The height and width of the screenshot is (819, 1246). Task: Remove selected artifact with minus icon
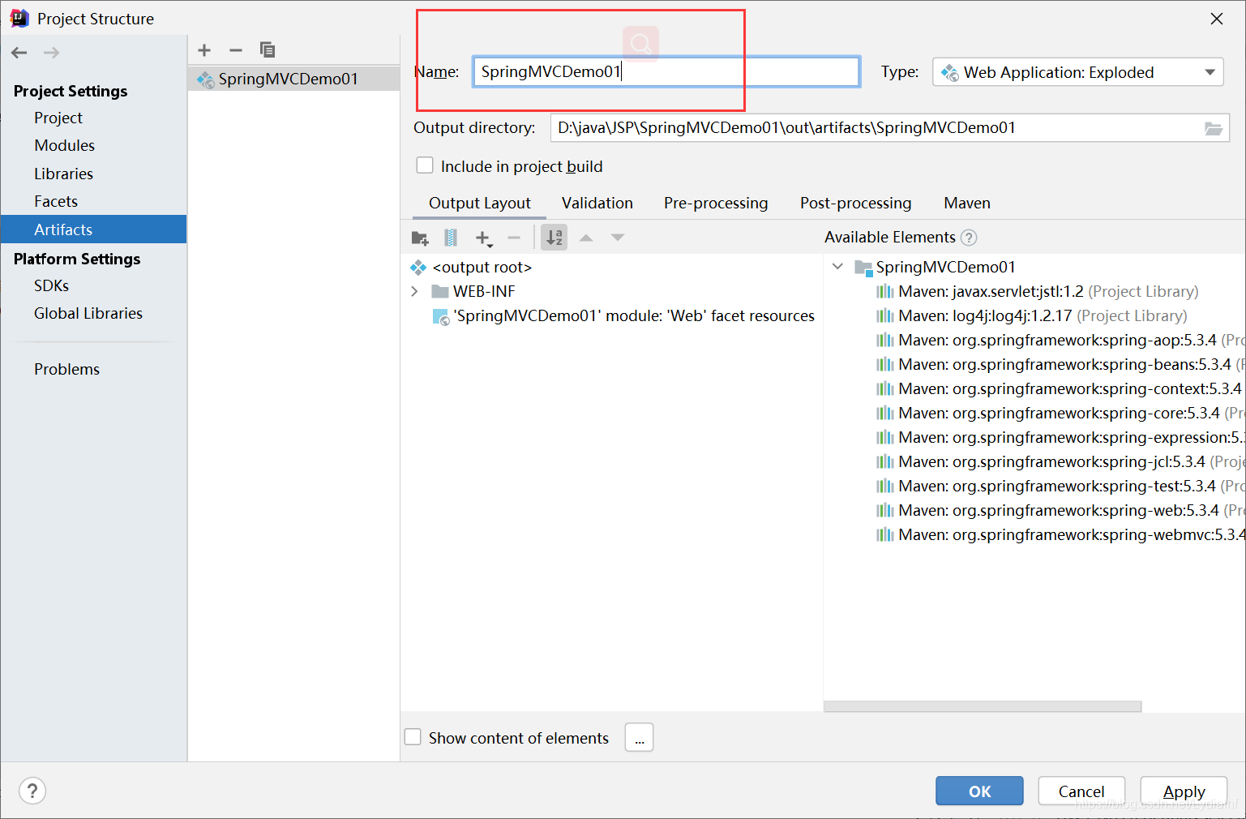236,50
